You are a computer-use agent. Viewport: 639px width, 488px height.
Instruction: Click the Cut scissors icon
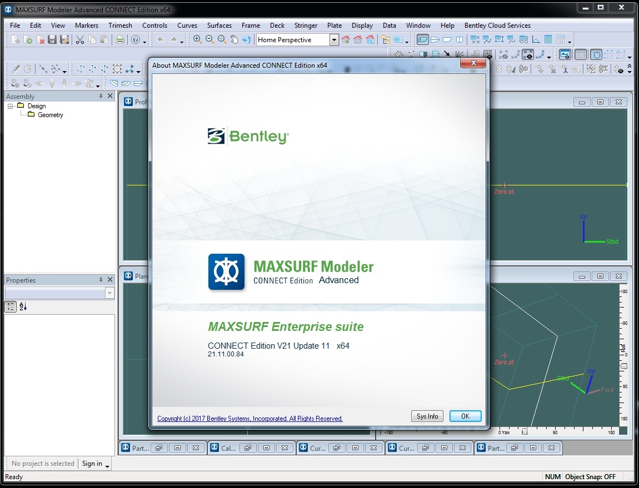point(80,39)
